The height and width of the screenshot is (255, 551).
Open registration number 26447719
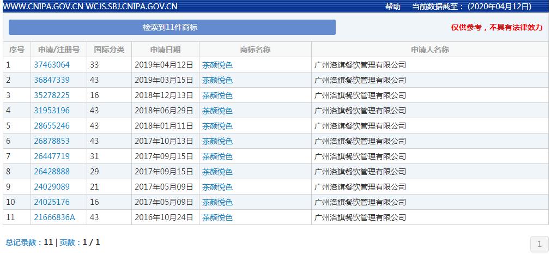(52, 156)
